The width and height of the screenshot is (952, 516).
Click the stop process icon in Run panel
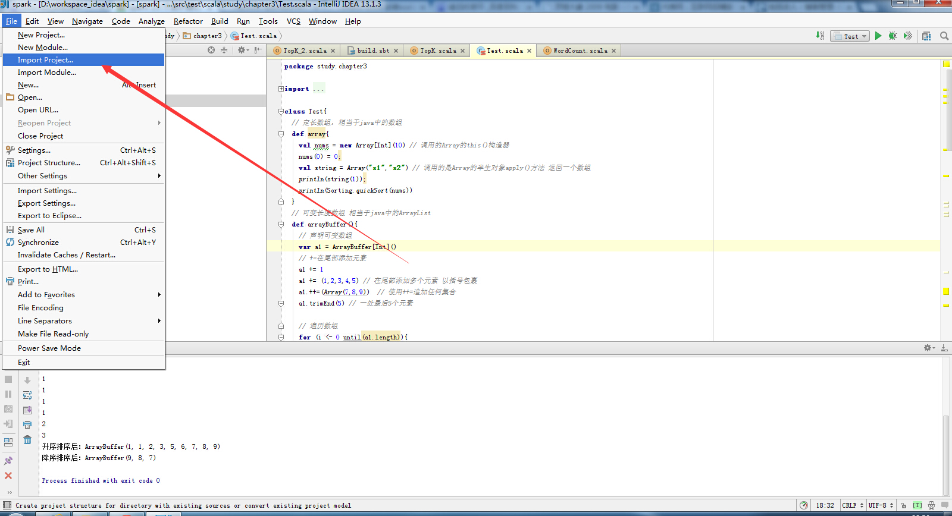point(8,379)
